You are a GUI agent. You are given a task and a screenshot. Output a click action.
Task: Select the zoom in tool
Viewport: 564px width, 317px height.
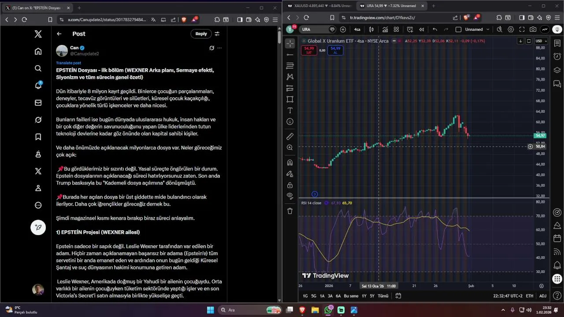(290, 148)
